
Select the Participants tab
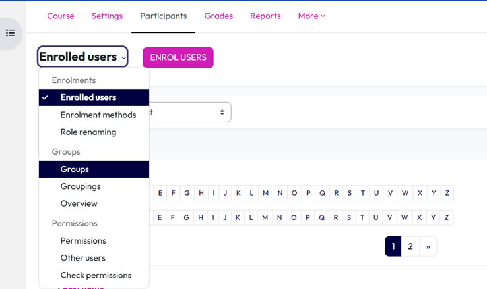164,16
